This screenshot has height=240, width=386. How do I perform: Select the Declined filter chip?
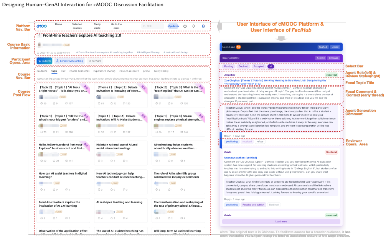[x=243, y=66]
